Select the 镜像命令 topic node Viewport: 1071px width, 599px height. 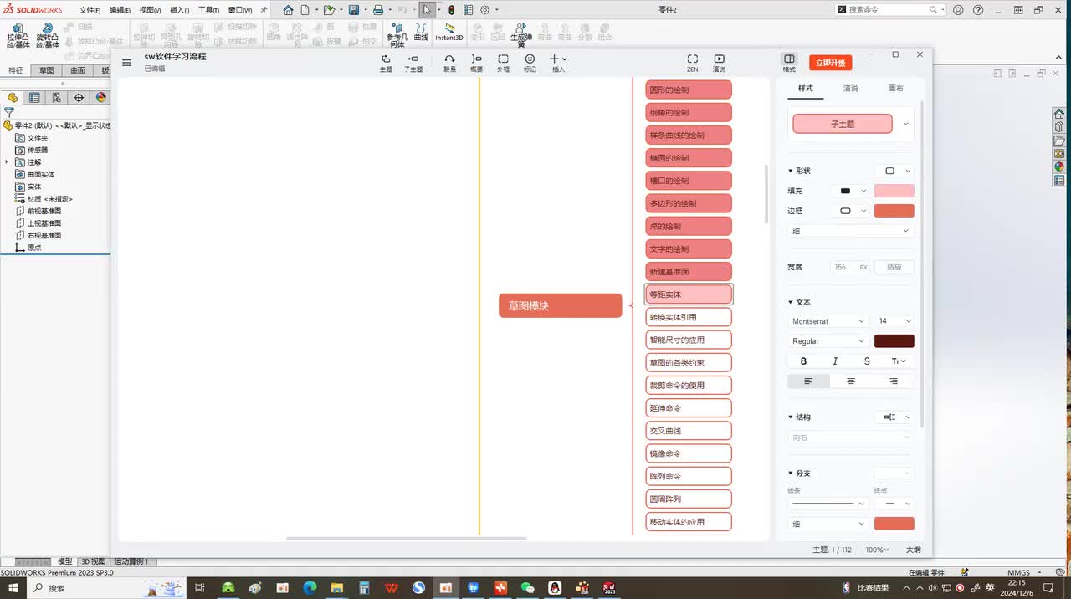pos(689,453)
